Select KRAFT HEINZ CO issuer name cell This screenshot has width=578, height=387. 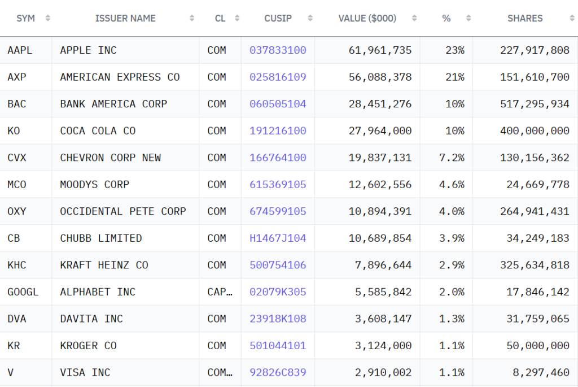click(104, 265)
